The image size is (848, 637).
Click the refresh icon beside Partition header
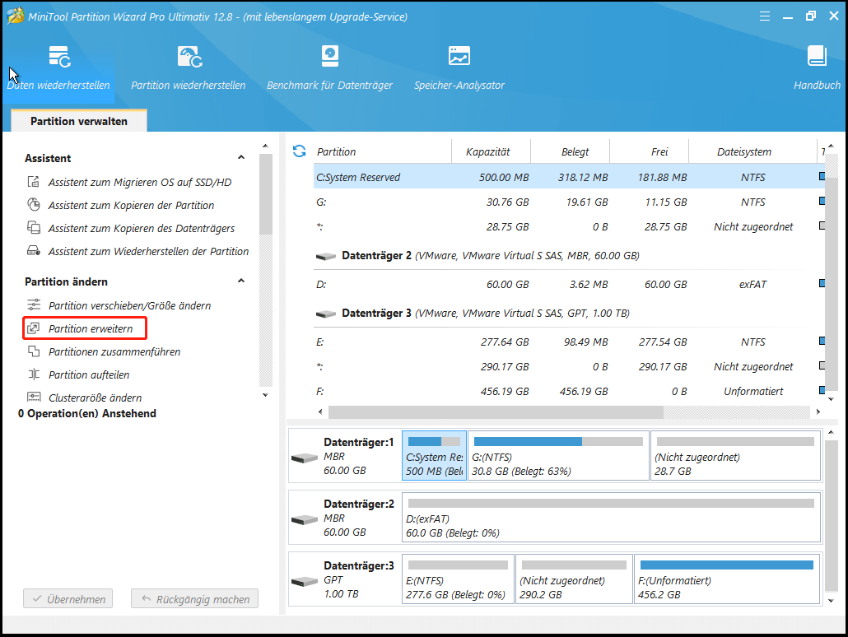click(300, 151)
